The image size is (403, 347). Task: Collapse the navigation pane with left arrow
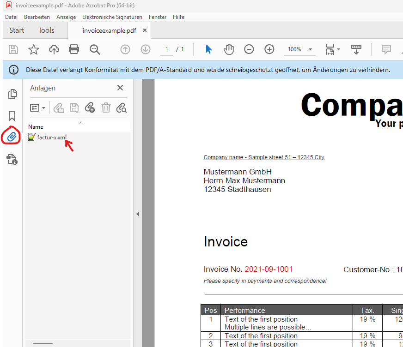(138, 214)
